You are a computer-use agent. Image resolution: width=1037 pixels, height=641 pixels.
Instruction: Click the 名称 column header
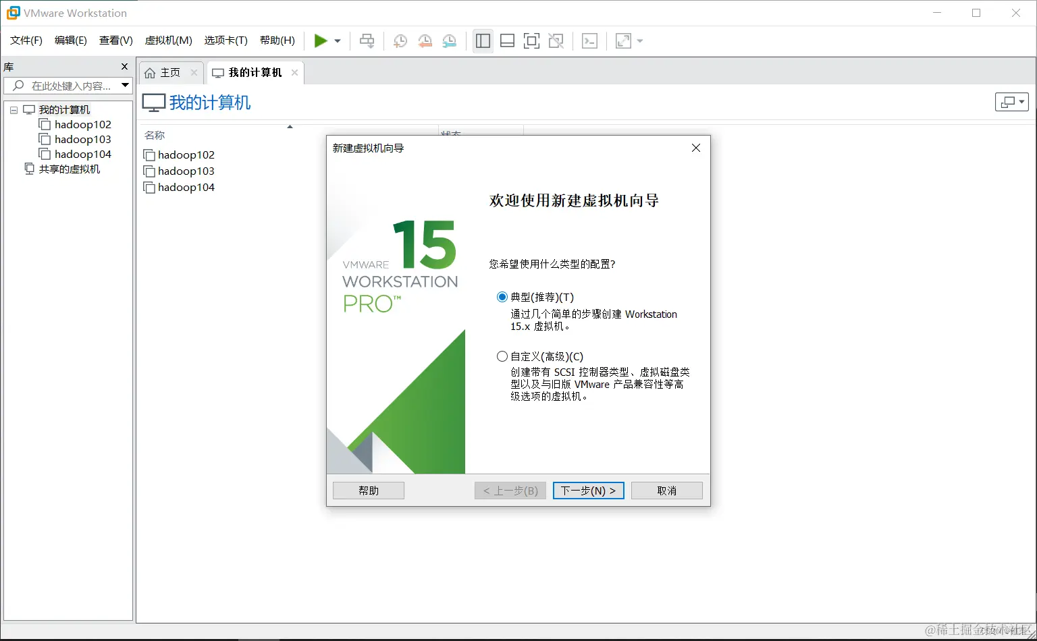155,135
